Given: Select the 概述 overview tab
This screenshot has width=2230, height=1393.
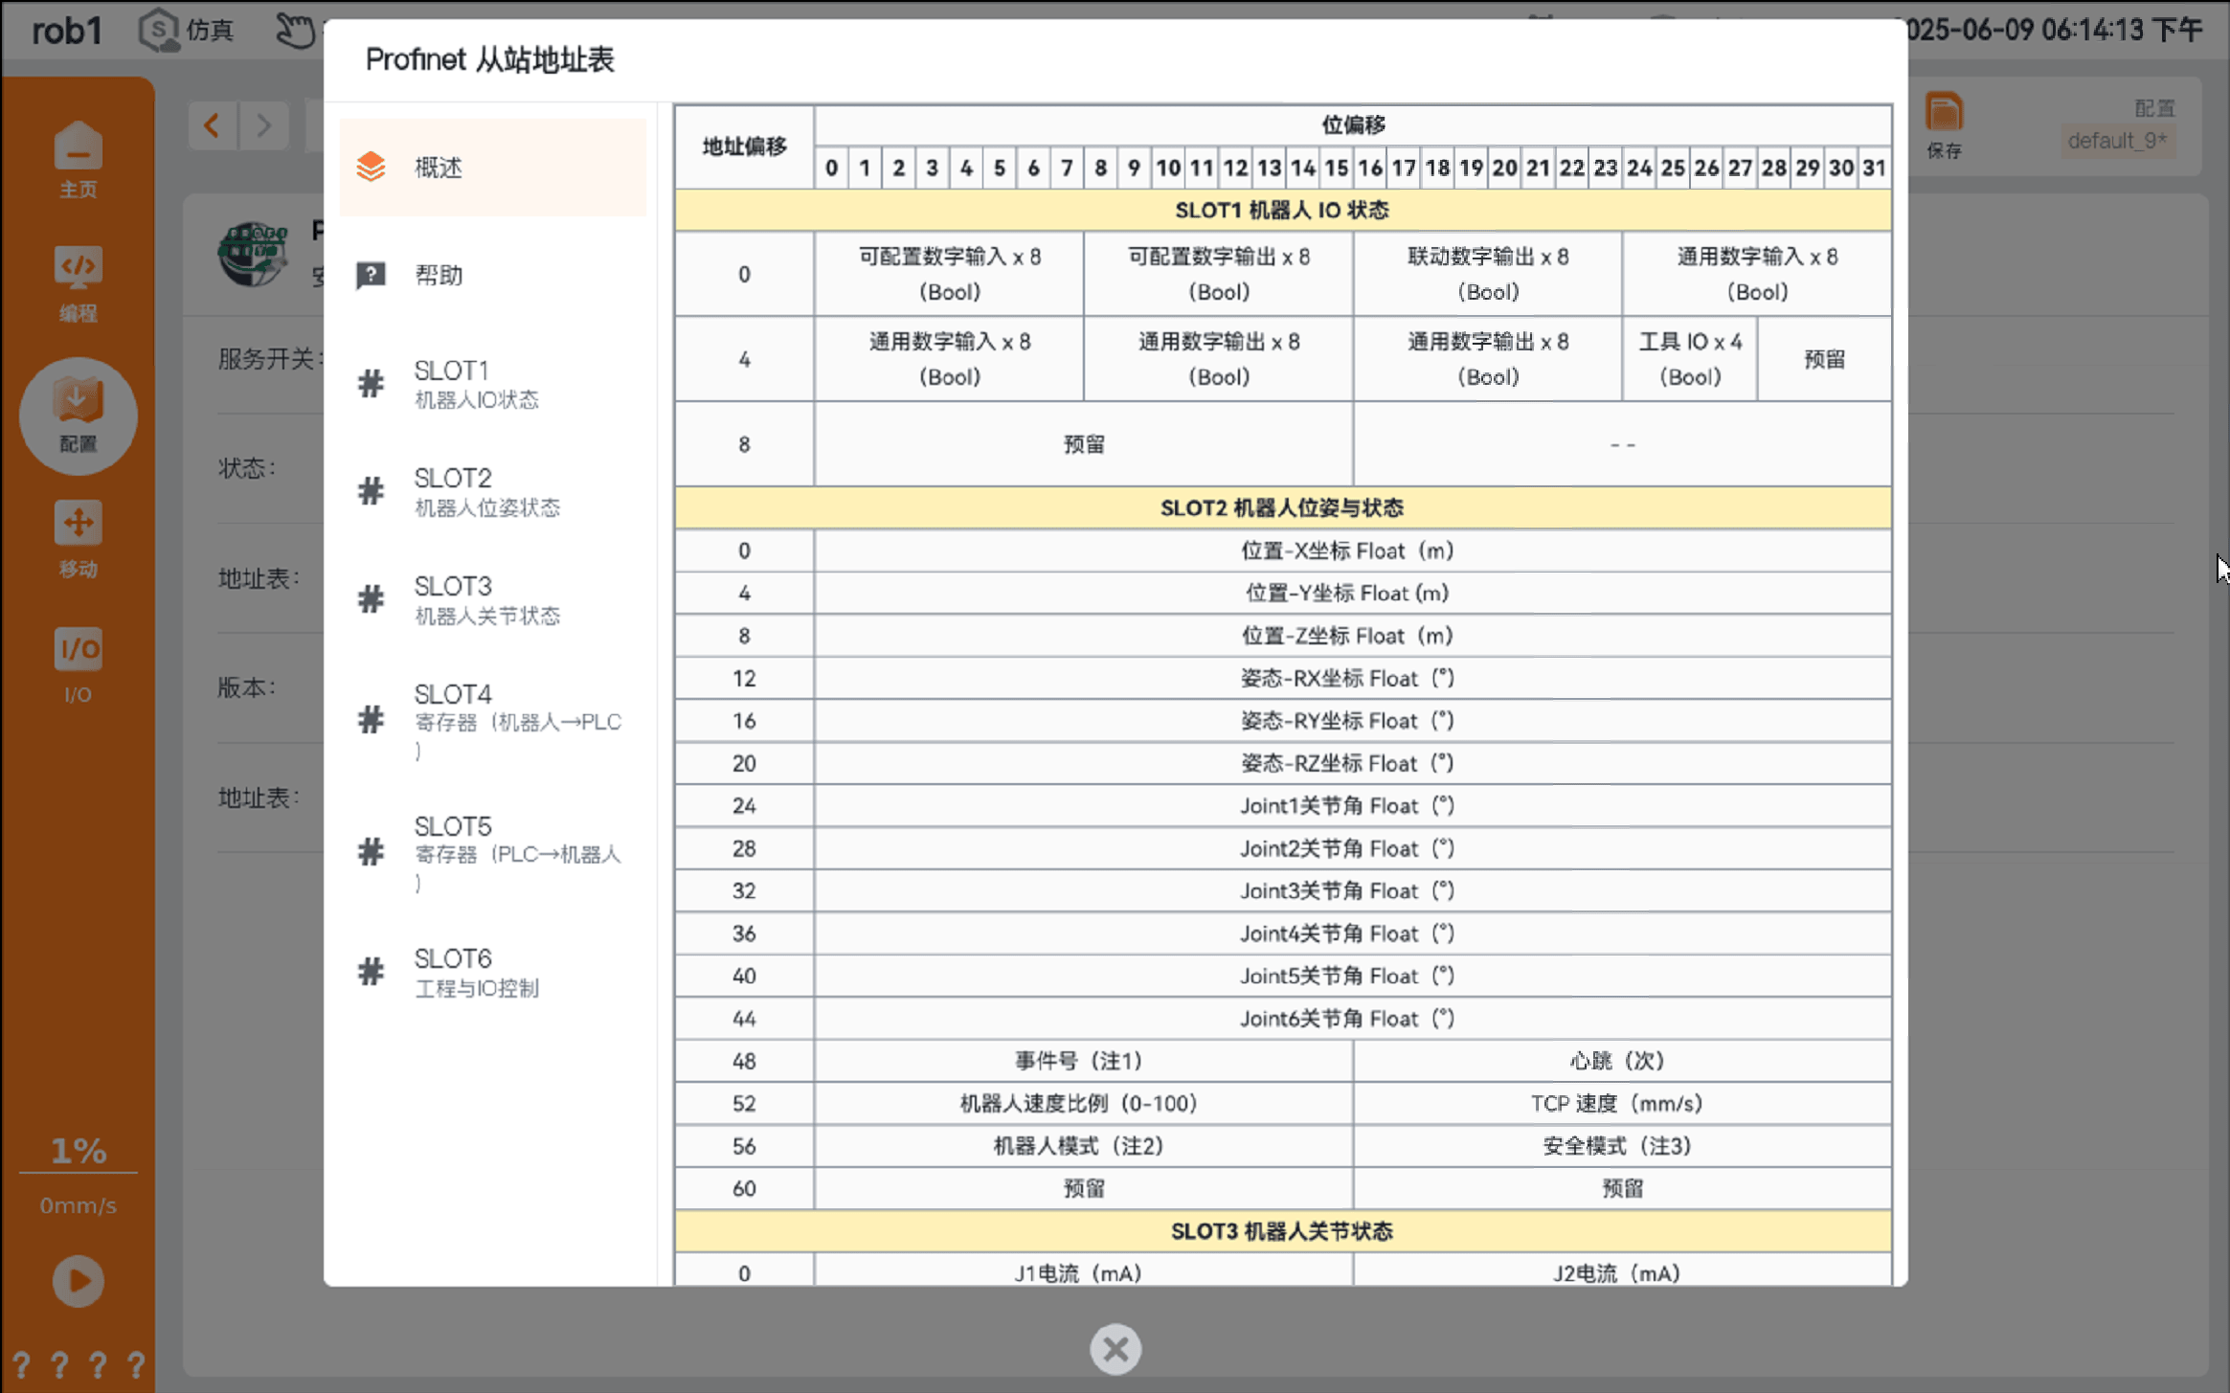Looking at the screenshot, I should [493, 168].
